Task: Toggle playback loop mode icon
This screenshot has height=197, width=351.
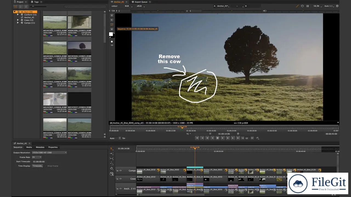Action: [257, 138]
